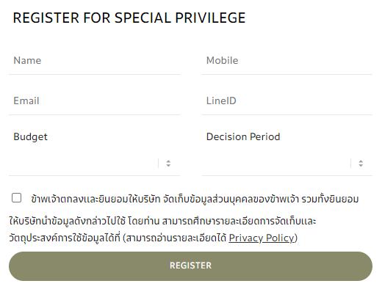382x289 pixels.
Task: Click the Decision Period field label
Action: pyautogui.click(x=243, y=136)
